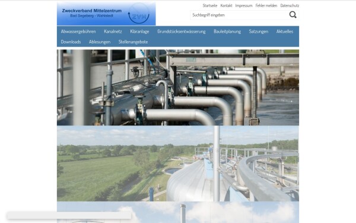Select Kanalnetz in navigation bar
356x223 pixels.
point(113,32)
